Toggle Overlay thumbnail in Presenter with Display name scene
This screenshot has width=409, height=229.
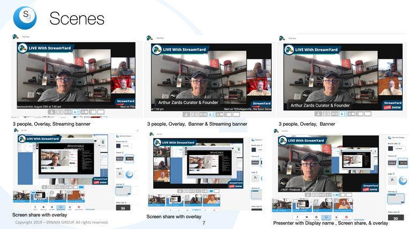point(396,199)
